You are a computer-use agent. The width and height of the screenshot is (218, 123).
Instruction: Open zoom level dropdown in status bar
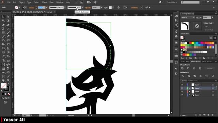31,115
